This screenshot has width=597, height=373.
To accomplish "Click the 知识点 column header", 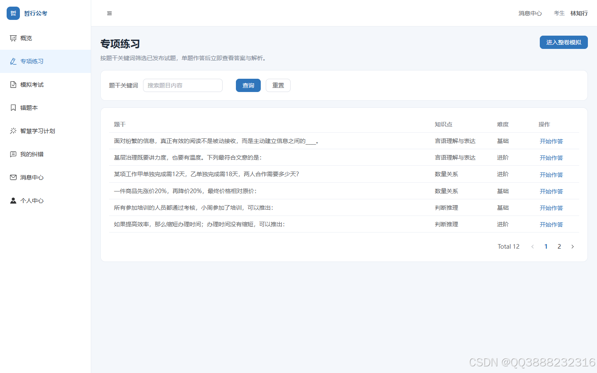I will tap(444, 124).
